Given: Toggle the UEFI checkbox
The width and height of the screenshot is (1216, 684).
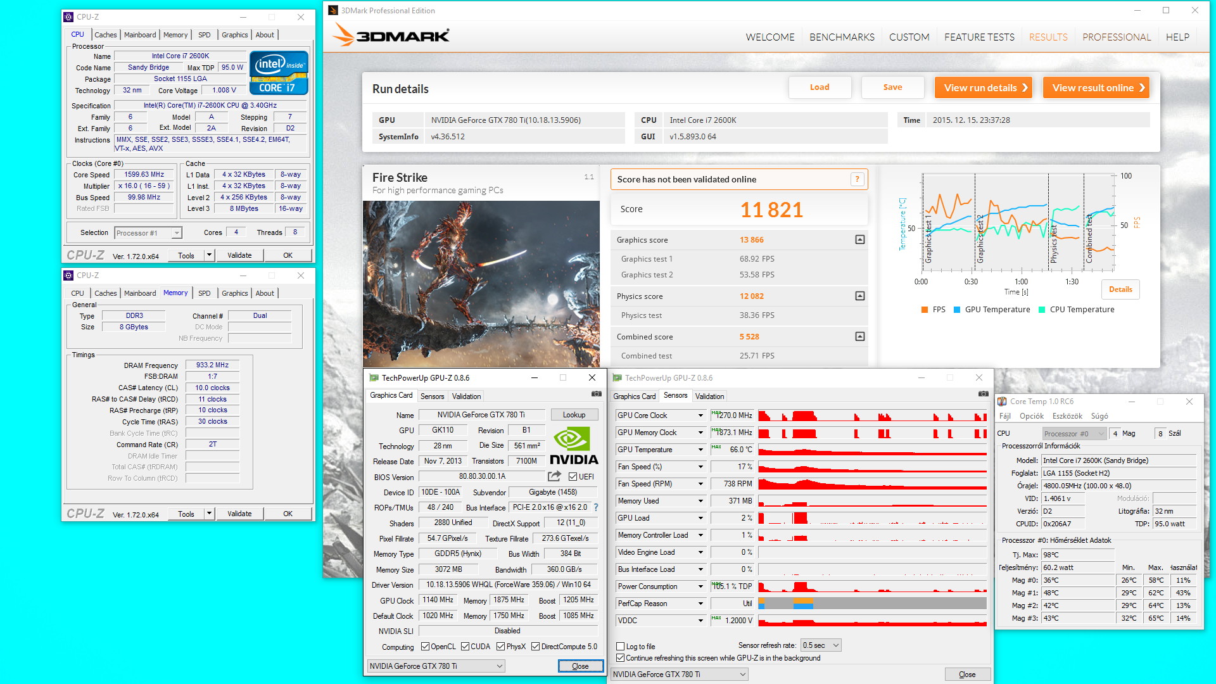Looking at the screenshot, I should [573, 477].
